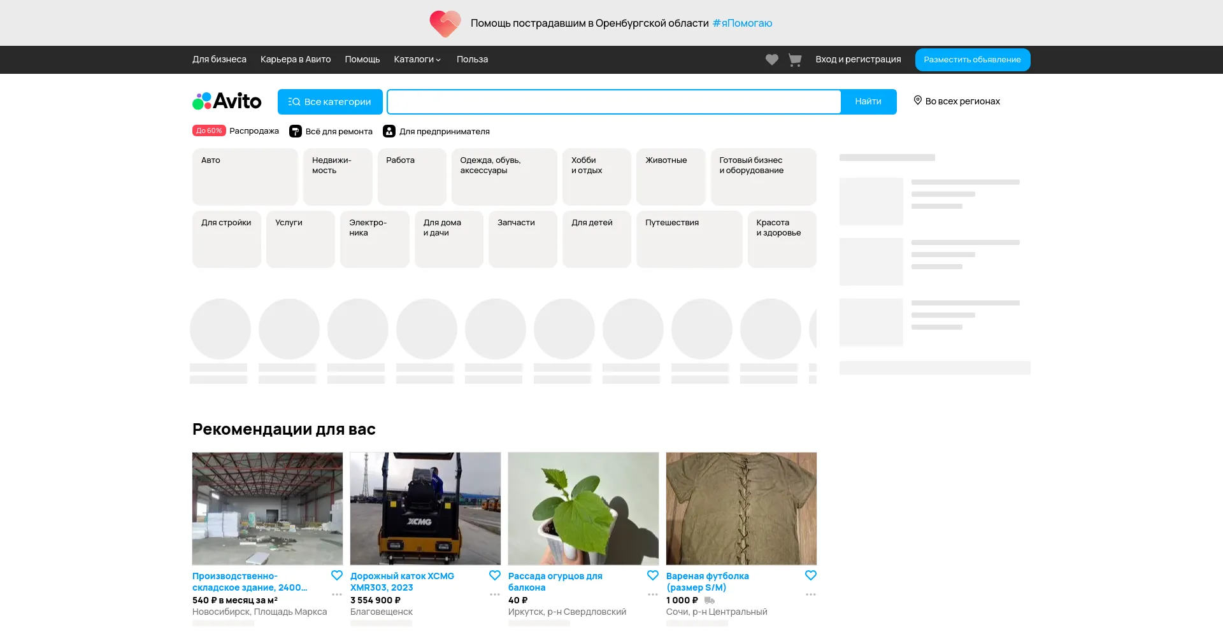The height and width of the screenshot is (632, 1223).
Task: Open more options for cucumber seedlings listing
Action: pos(653,594)
